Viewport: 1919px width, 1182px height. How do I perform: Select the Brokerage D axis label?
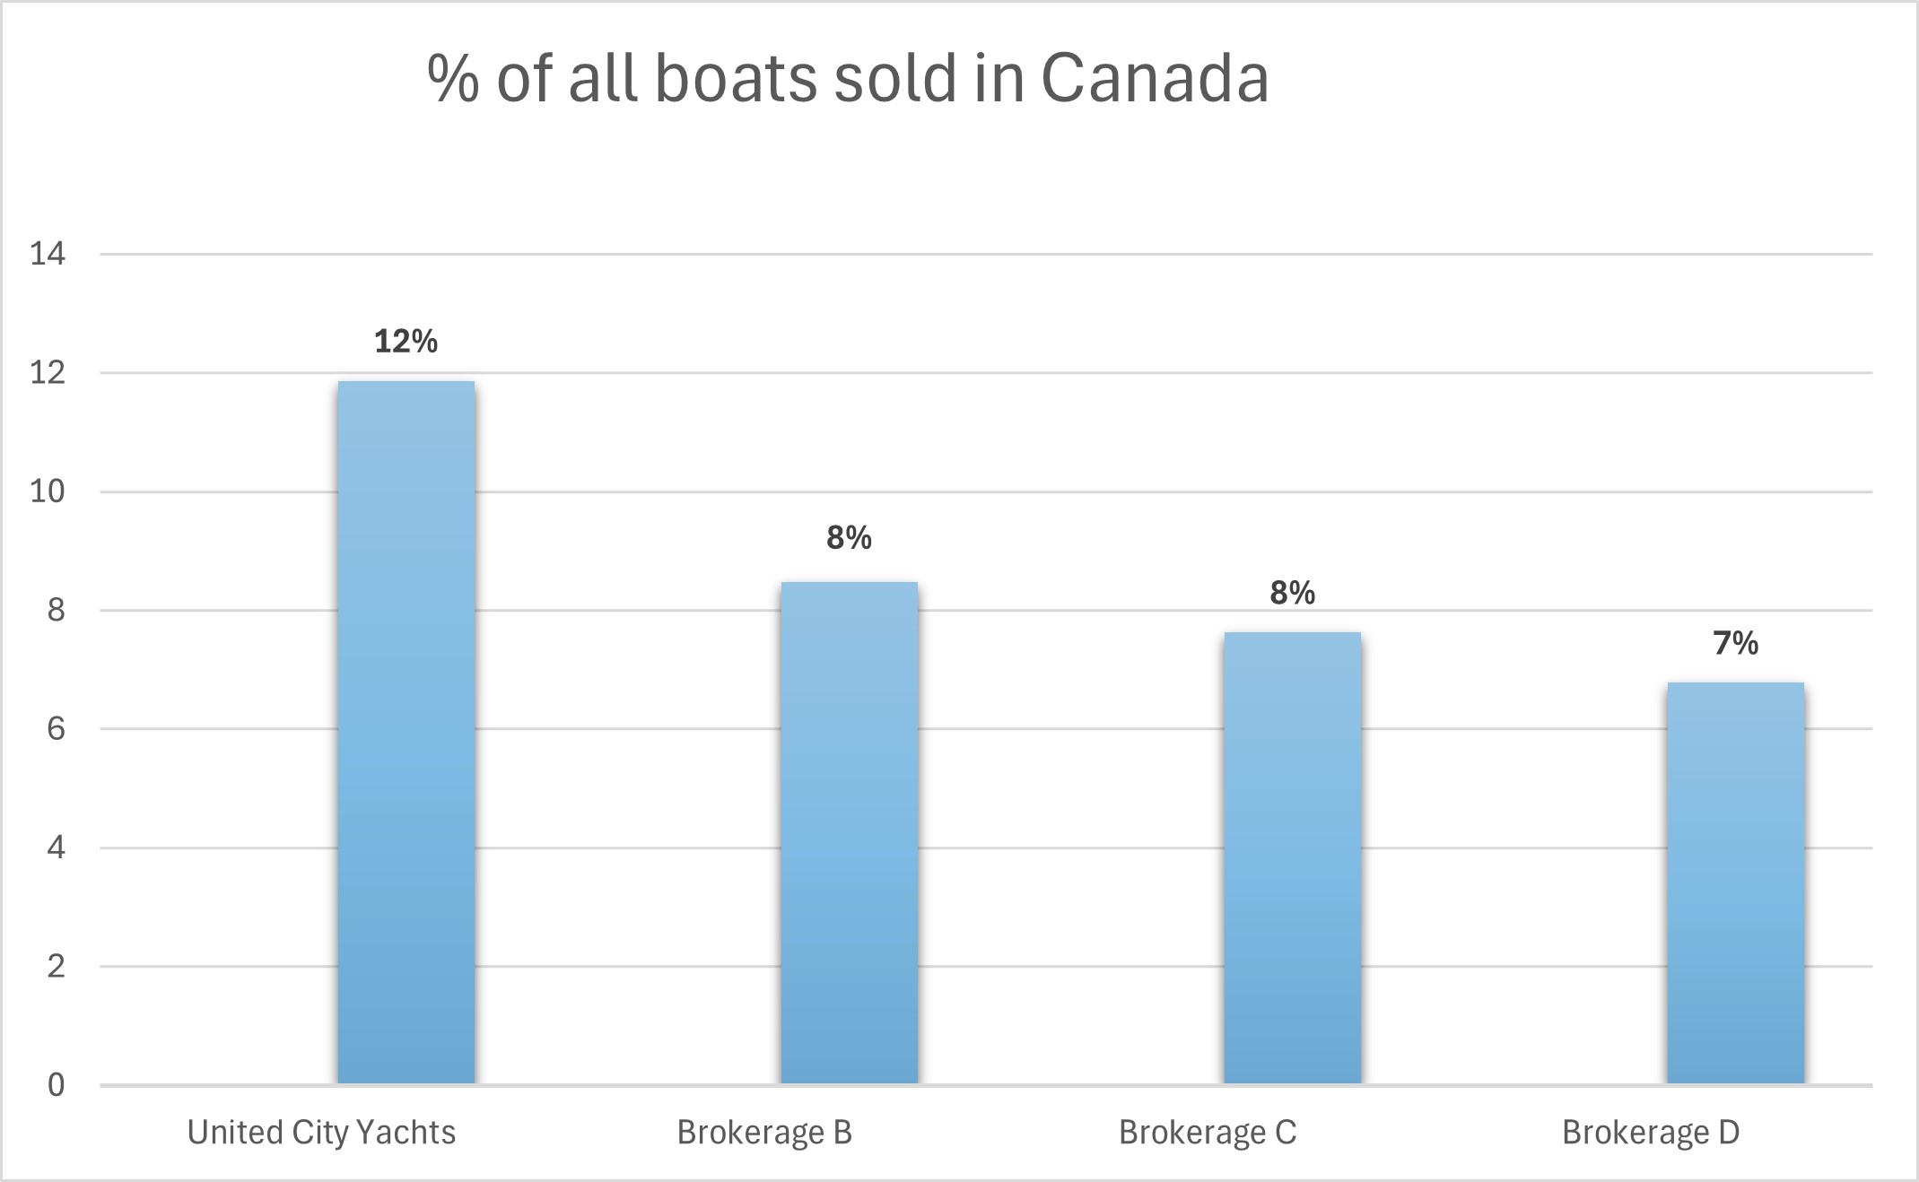(1651, 1133)
